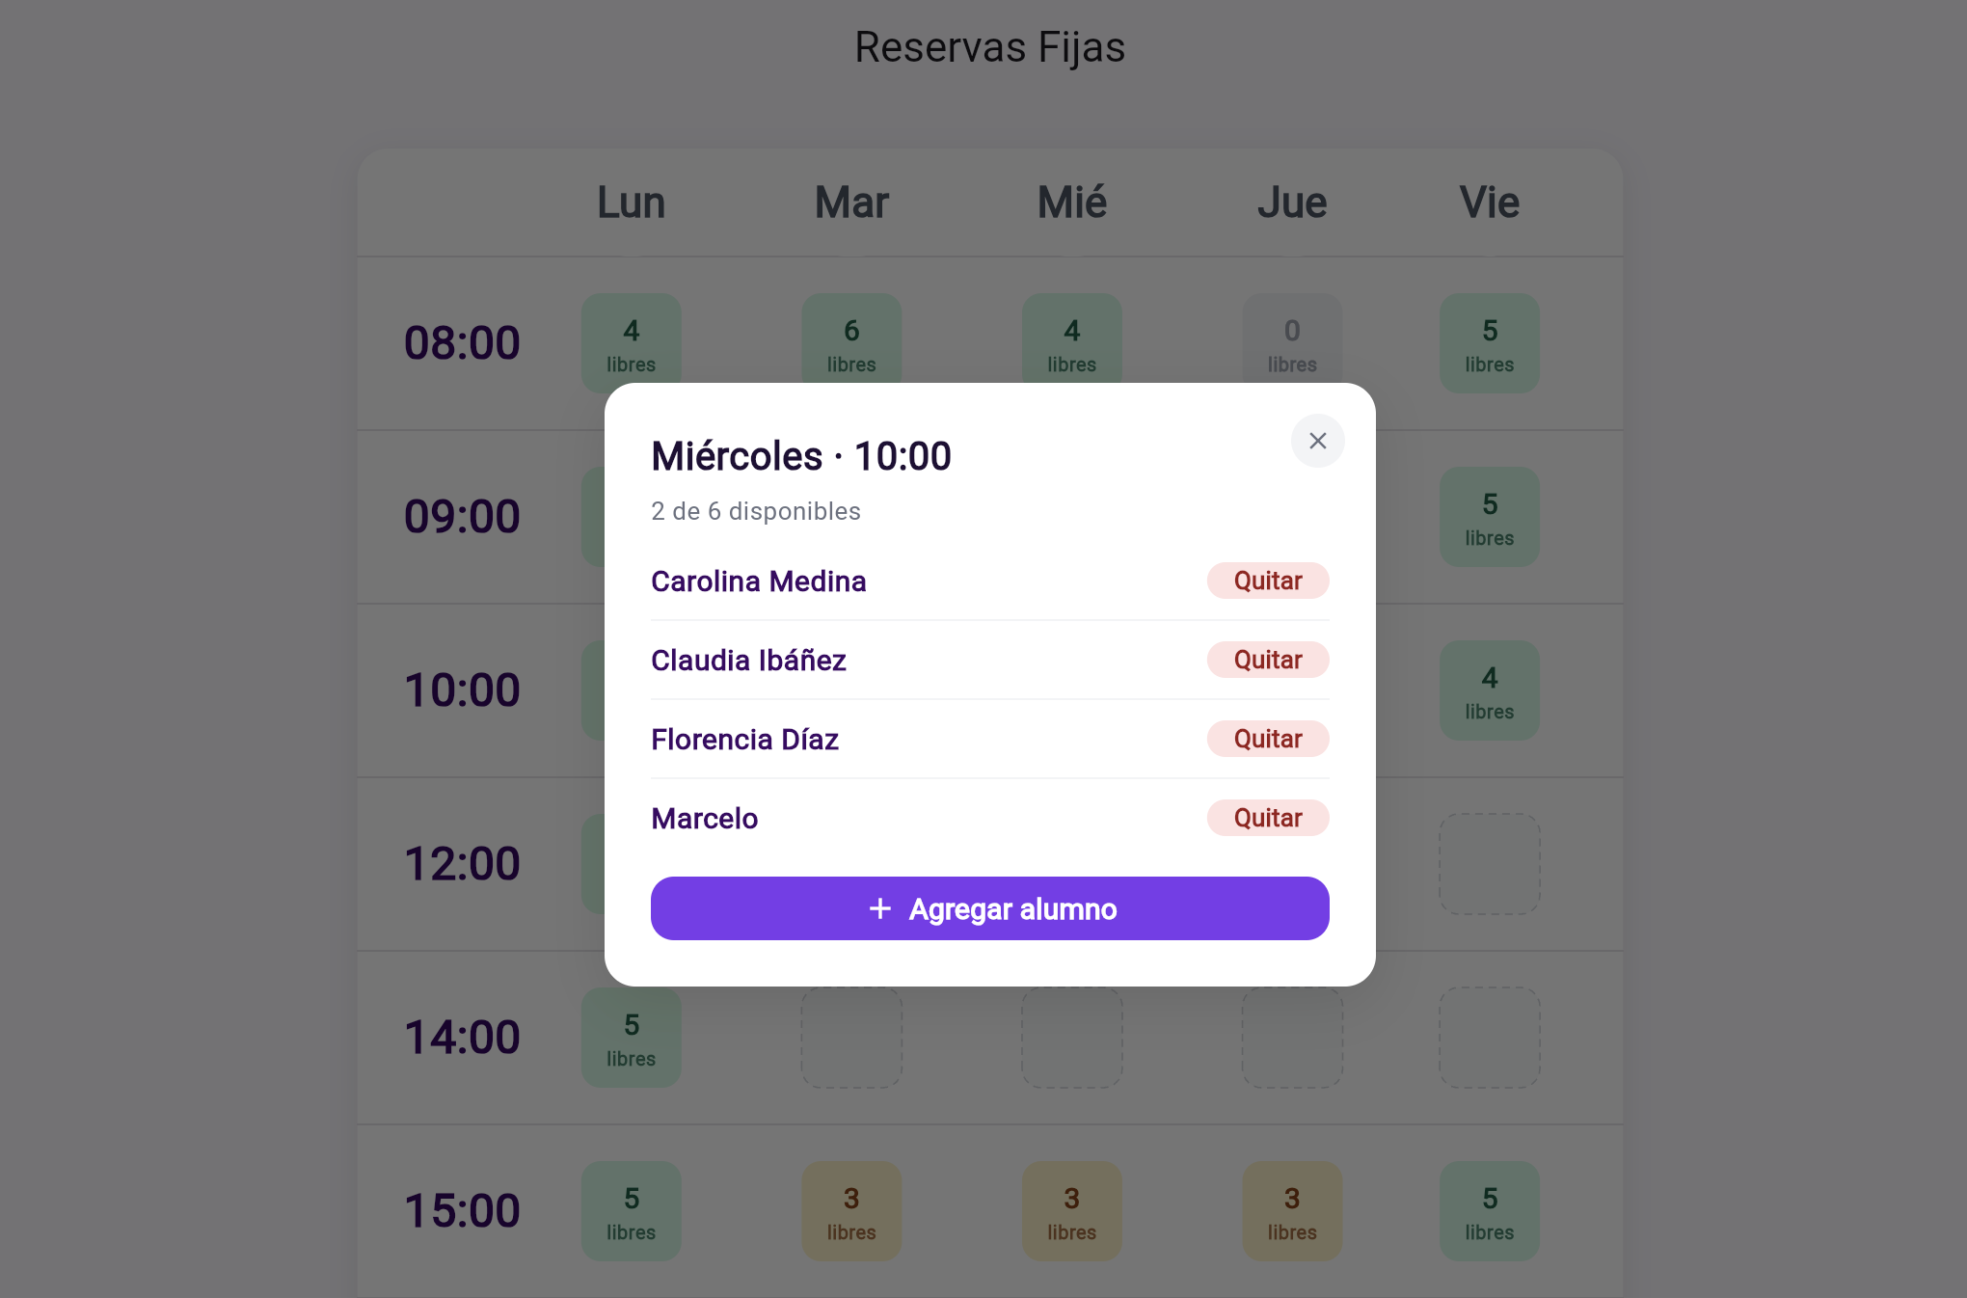Select the Vie 08:00 slot with 5 libres

point(1489,343)
